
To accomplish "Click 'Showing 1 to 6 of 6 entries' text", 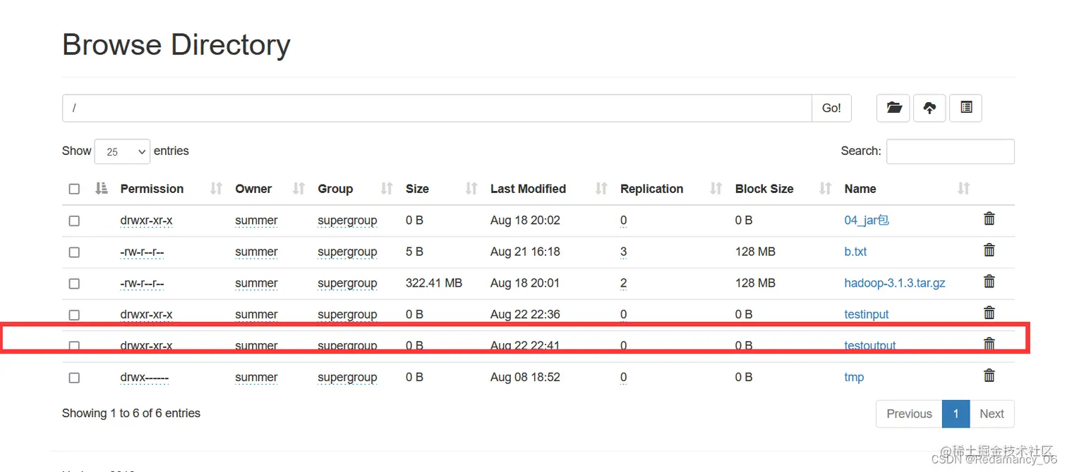I will (131, 413).
